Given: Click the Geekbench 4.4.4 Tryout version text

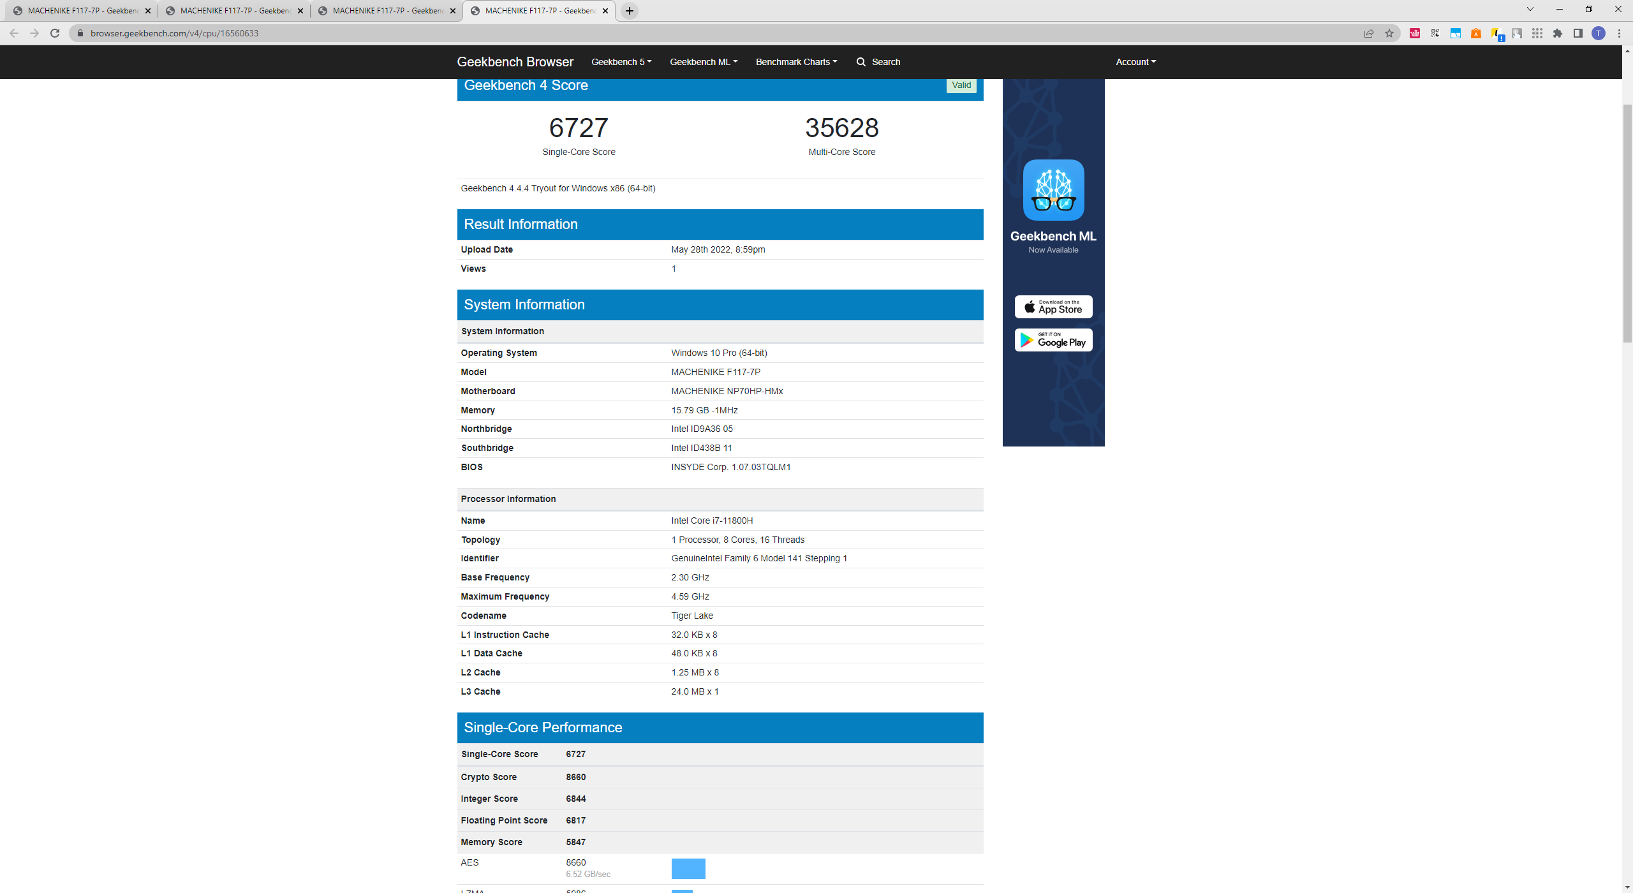Looking at the screenshot, I should click(x=558, y=188).
